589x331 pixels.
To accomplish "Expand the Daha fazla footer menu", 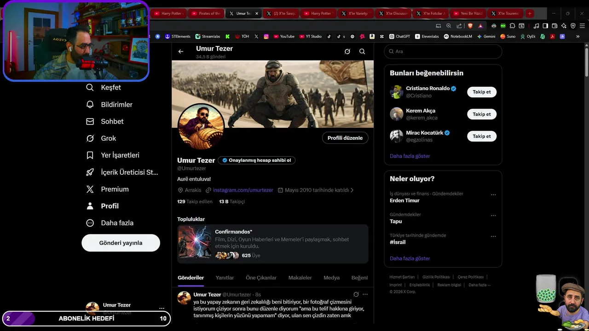I will 479,285.
